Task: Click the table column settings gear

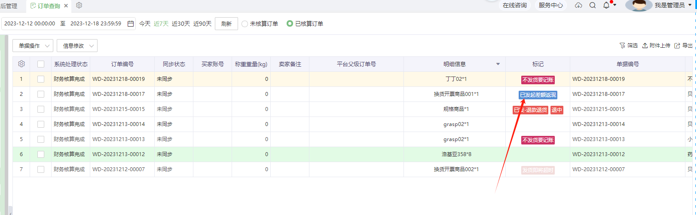Action: pyautogui.click(x=21, y=64)
